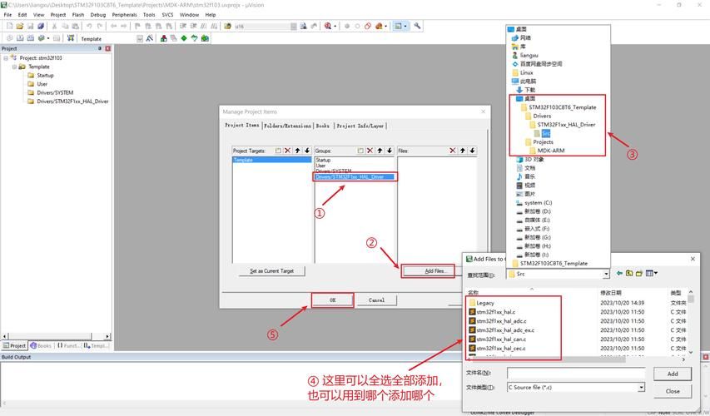Image resolution: width=710 pixels, height=416 pixels.
Task: Delete selected file with Files red X
Action: click(x=453, y=151)
